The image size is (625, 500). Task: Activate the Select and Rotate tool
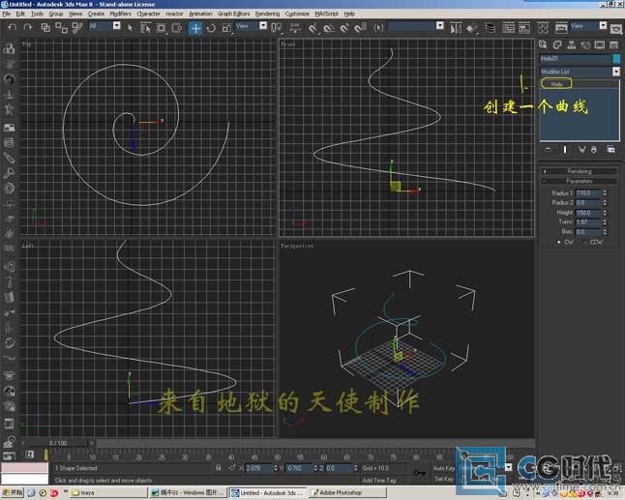211,28
